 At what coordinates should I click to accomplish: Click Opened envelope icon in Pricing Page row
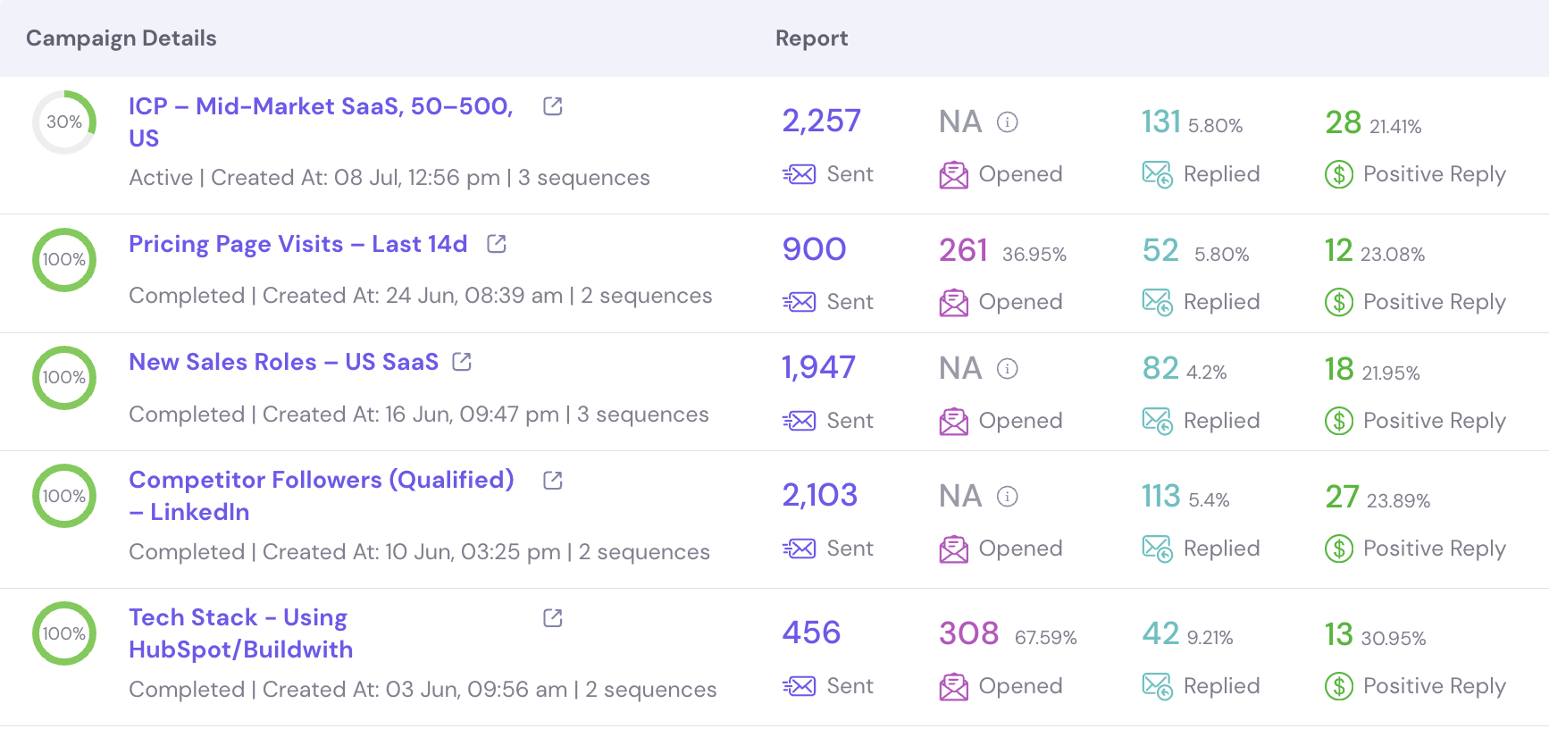click(x=954, y=302)
